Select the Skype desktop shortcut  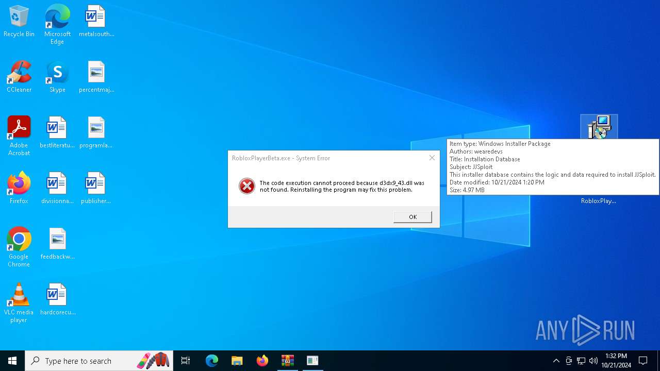57,77
